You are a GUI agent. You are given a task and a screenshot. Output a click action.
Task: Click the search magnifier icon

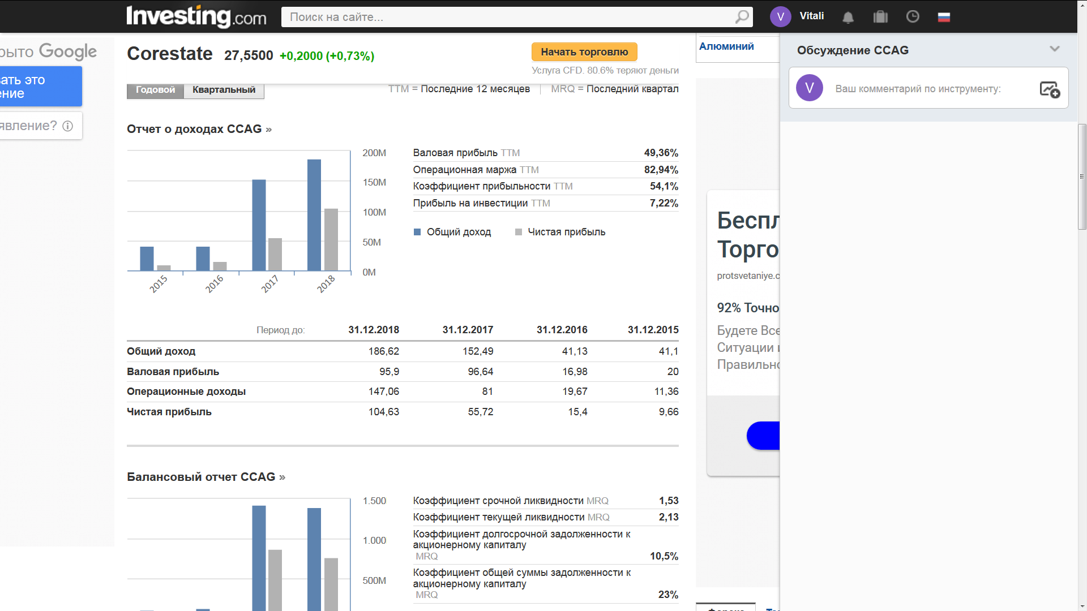pos(742,17)
